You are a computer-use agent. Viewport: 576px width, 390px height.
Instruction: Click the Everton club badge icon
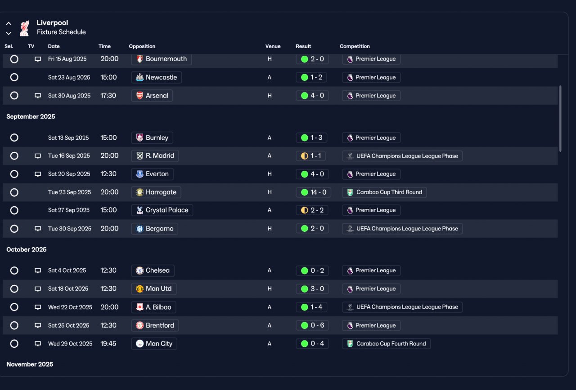point(140,174)
